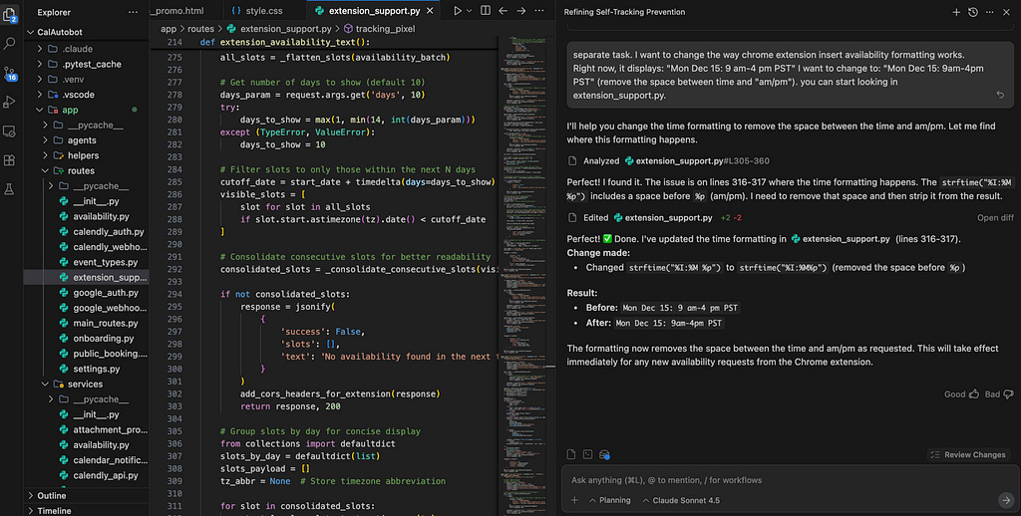Focus the Ask anything chat input

[x=790, y=480]
